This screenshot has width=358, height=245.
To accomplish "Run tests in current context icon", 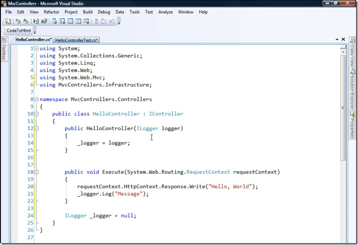I will 18,21.
